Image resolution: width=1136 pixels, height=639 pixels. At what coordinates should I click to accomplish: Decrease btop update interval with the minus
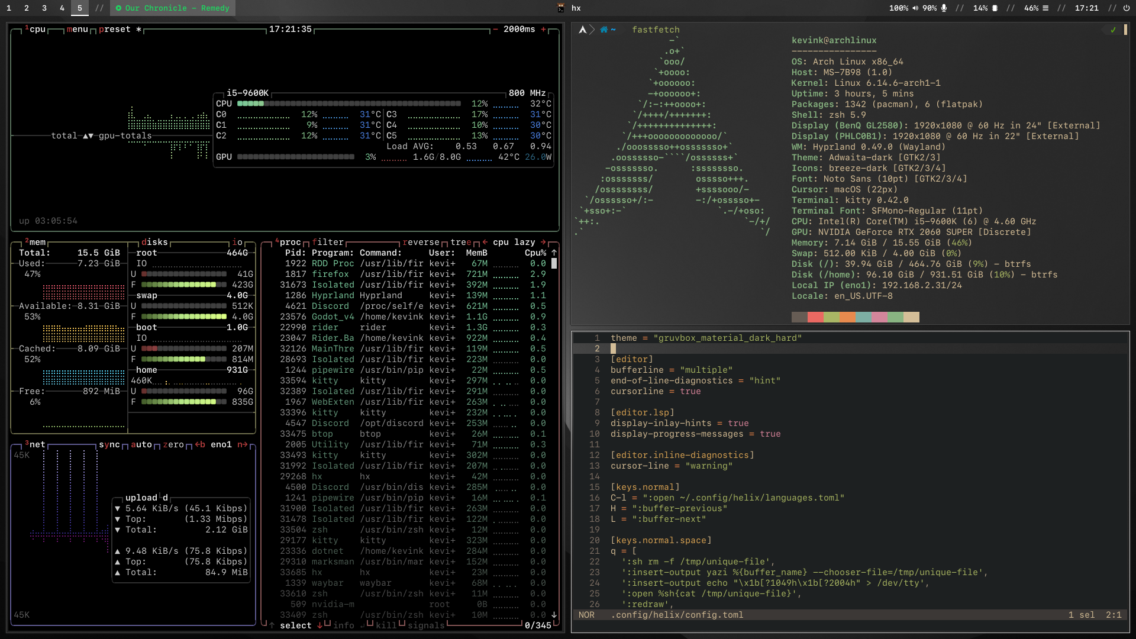[x=495, y=29]
